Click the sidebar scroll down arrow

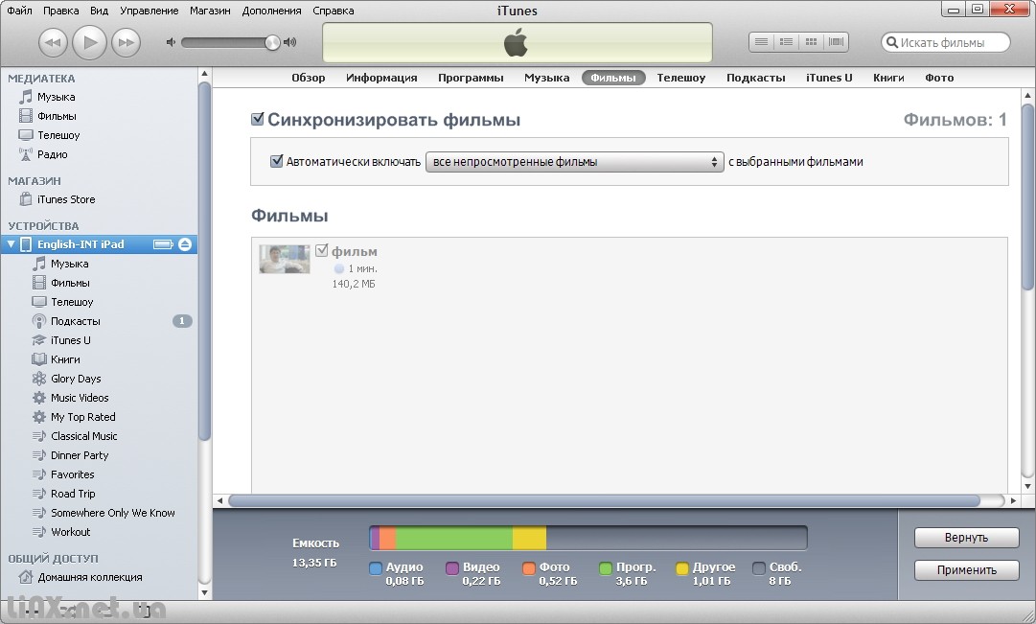point(204,592)
